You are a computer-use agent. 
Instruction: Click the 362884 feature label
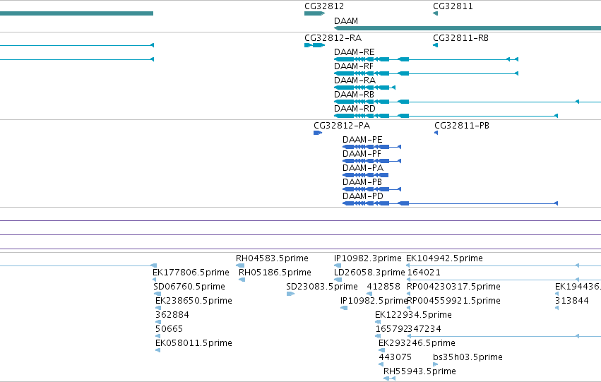172,315
